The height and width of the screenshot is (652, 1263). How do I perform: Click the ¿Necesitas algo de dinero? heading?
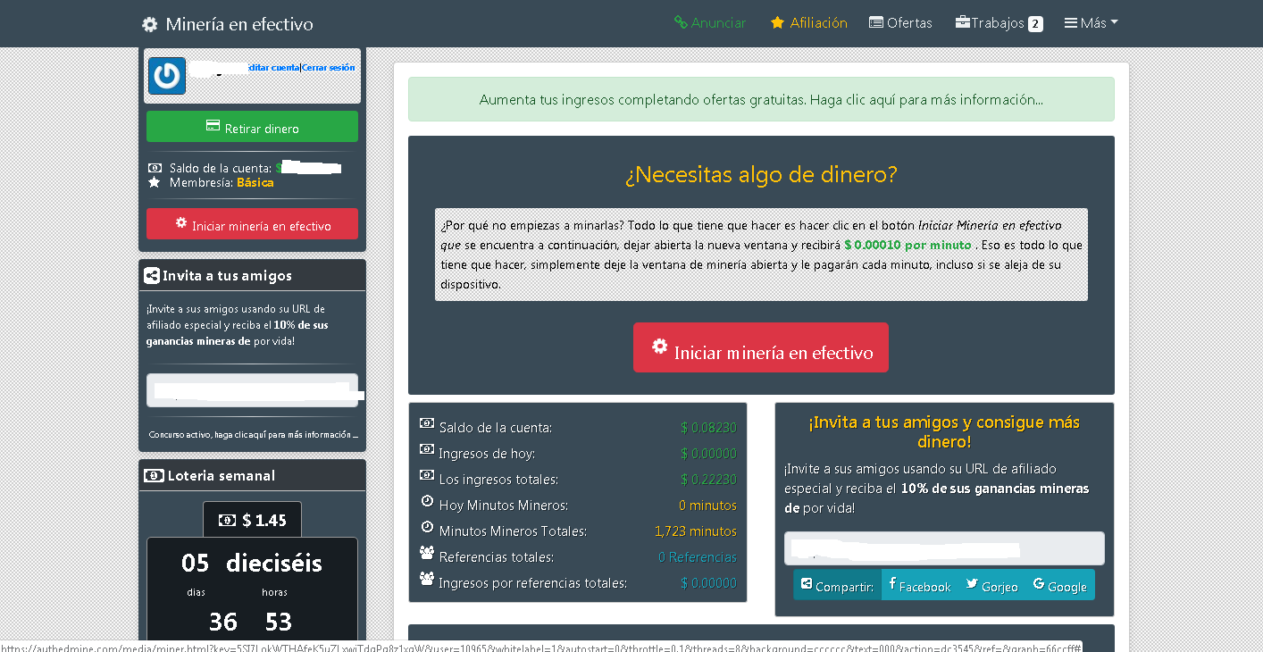[x=761, y=174]
